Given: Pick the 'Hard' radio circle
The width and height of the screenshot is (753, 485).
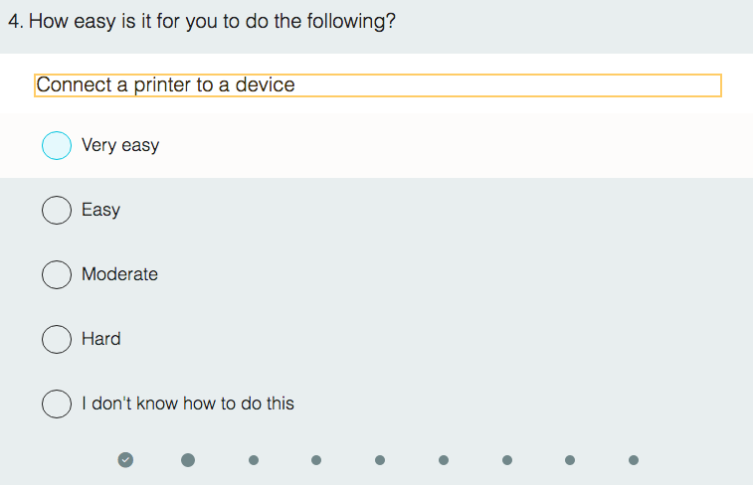Looking at the screenshot, I should click(57, 339).
